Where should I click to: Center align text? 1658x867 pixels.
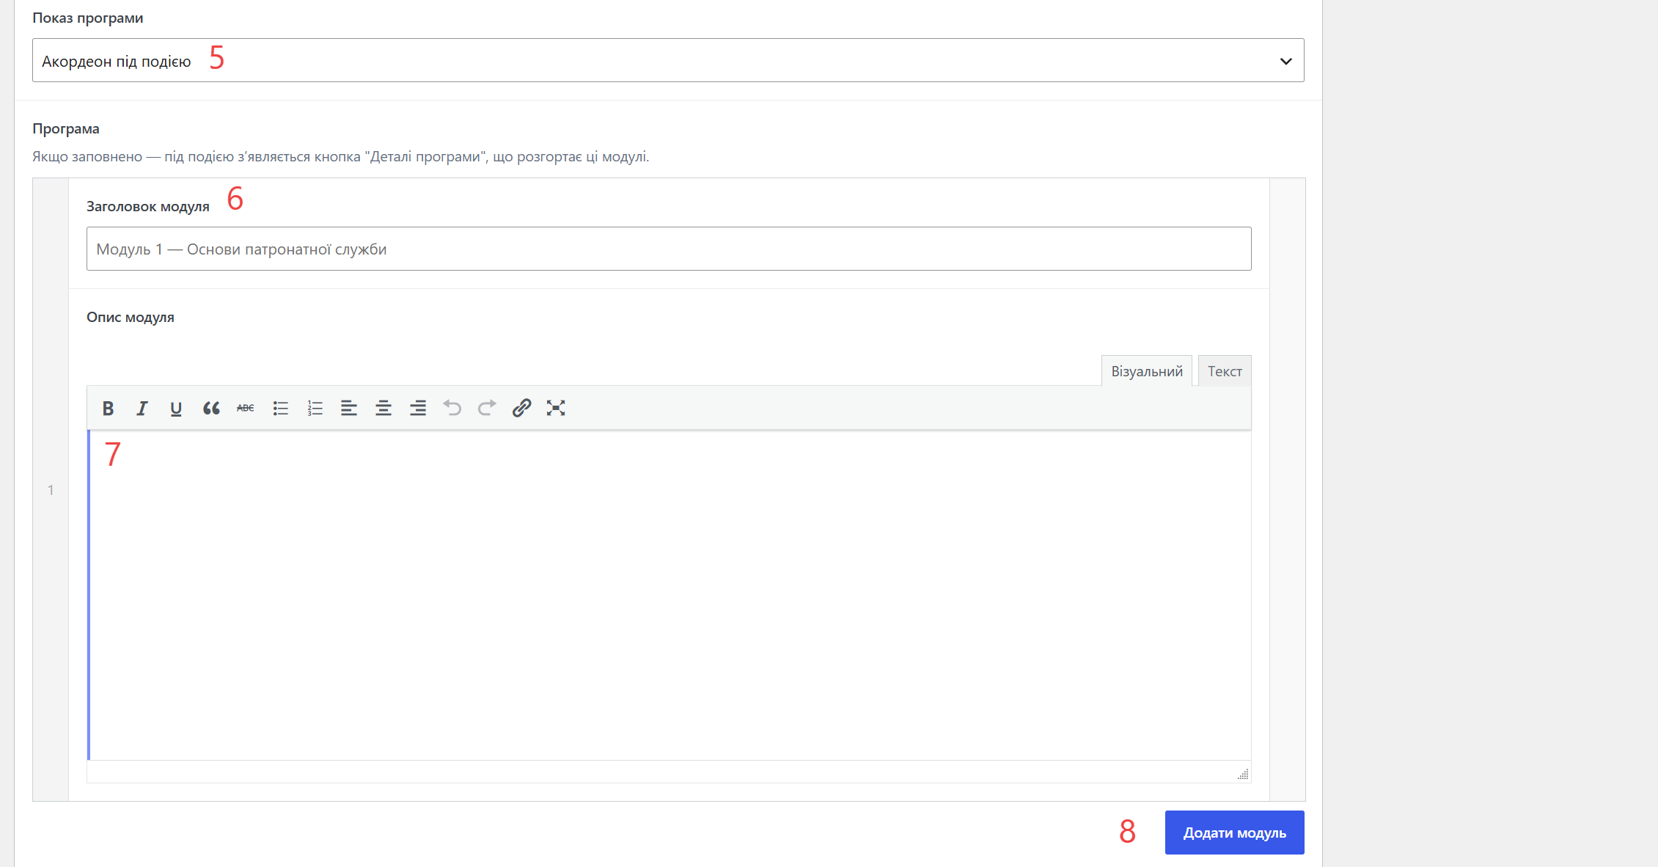384,409
